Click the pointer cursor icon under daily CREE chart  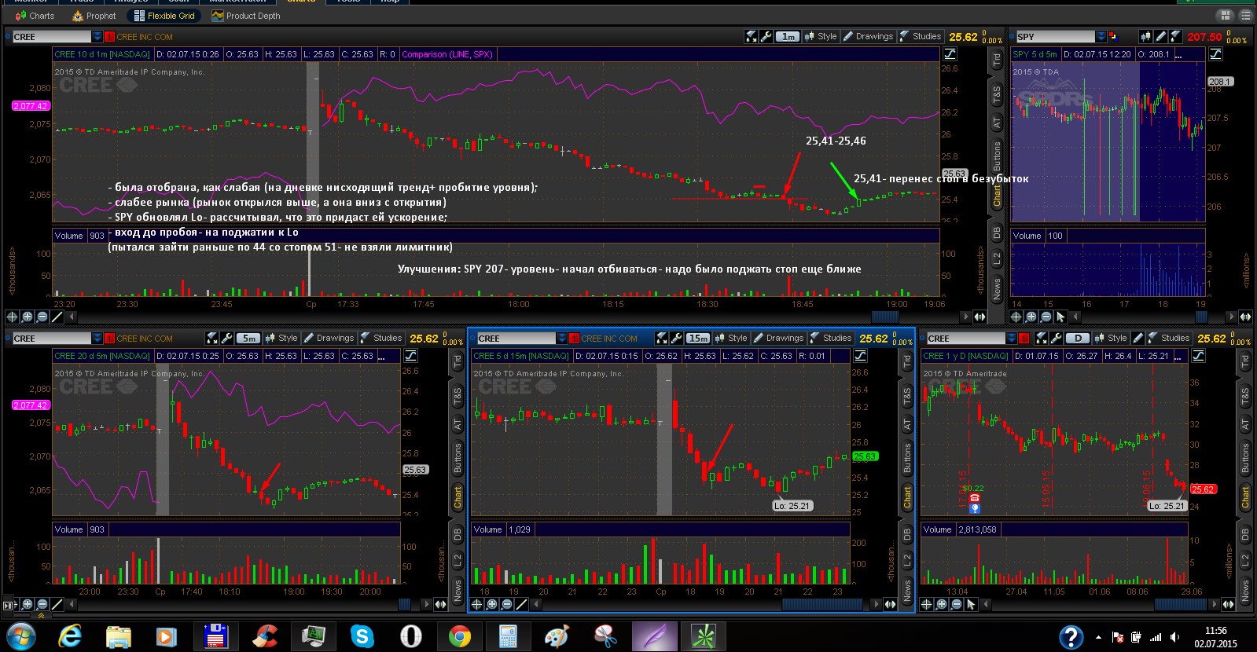[971, 604]
